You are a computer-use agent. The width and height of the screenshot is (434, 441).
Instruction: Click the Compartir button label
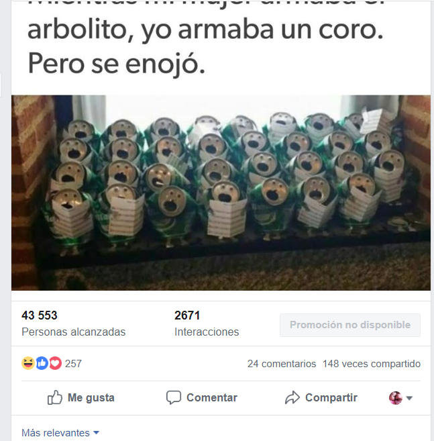point(331,397)
